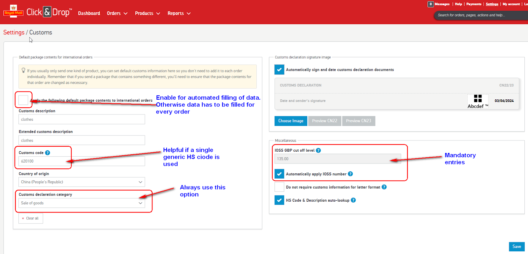Viewport: 528px width, 254px height.
Task: Expand the Products menu
Action: click(x=148, y=13)
